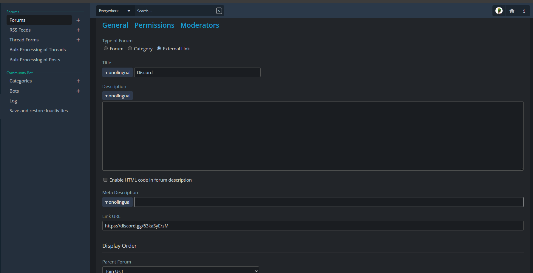
Task: Open the Moderators tab
Action: 200,25
